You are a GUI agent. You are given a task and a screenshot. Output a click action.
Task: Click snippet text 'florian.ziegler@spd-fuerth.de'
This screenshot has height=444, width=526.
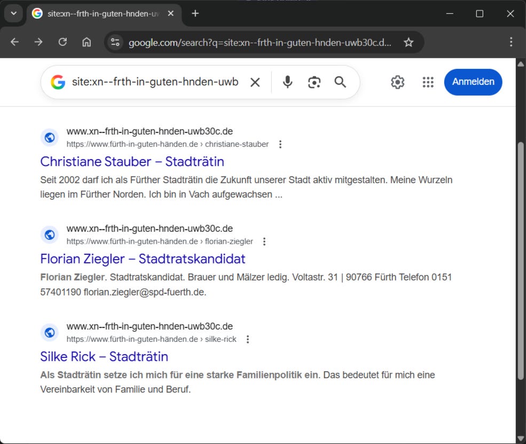(144, 292)
